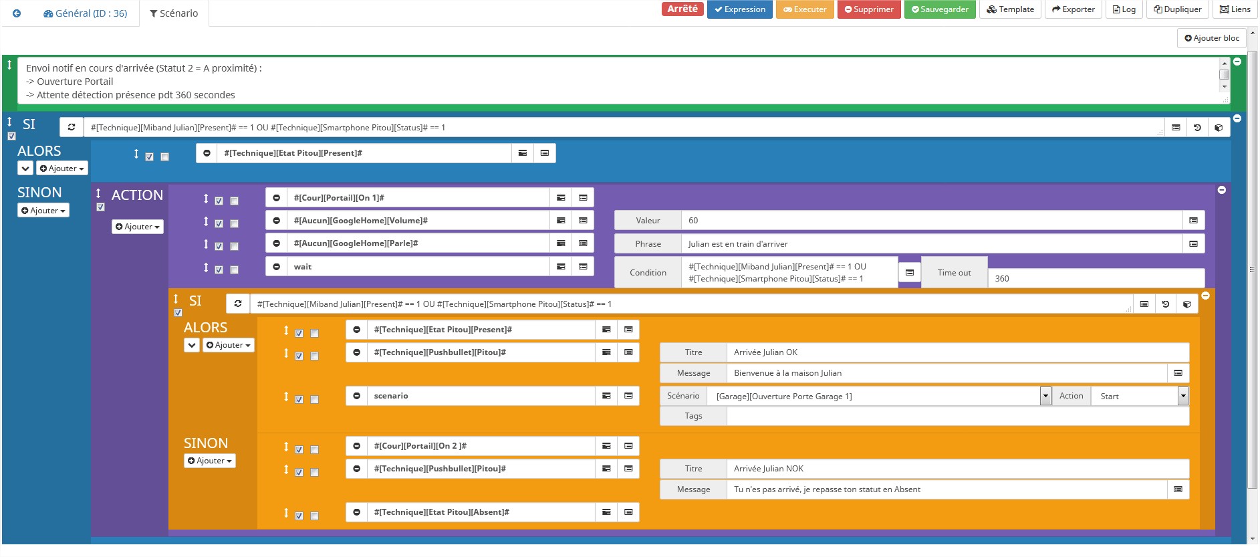This screenshot has width=1260, height=557.
Task: Open the Ajouter dropdown under top ALORS
Action: click(x=61, y=169)
